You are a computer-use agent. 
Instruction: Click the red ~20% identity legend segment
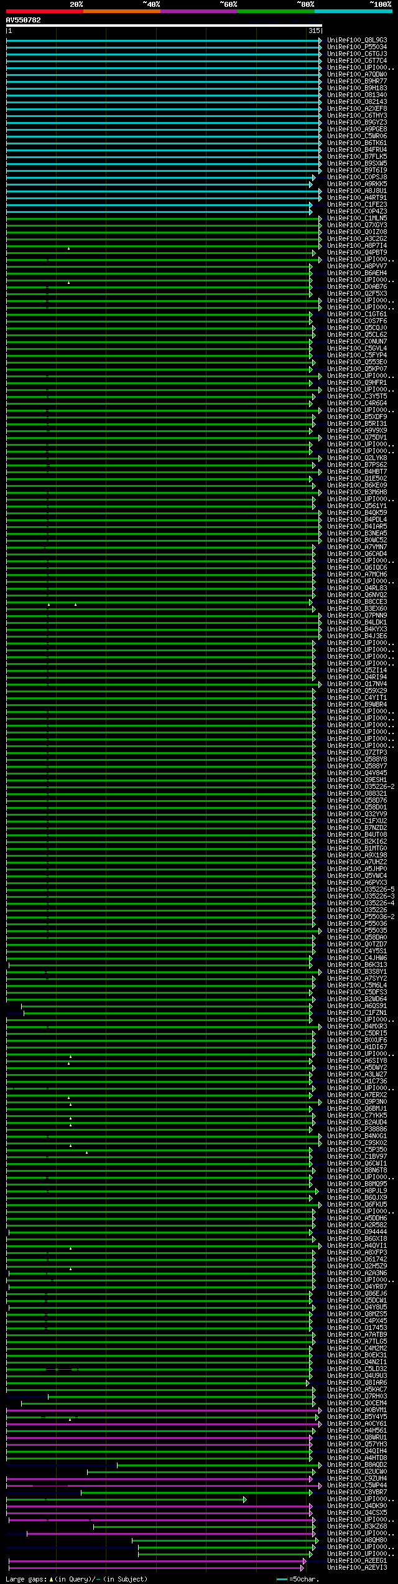point(45,11)
